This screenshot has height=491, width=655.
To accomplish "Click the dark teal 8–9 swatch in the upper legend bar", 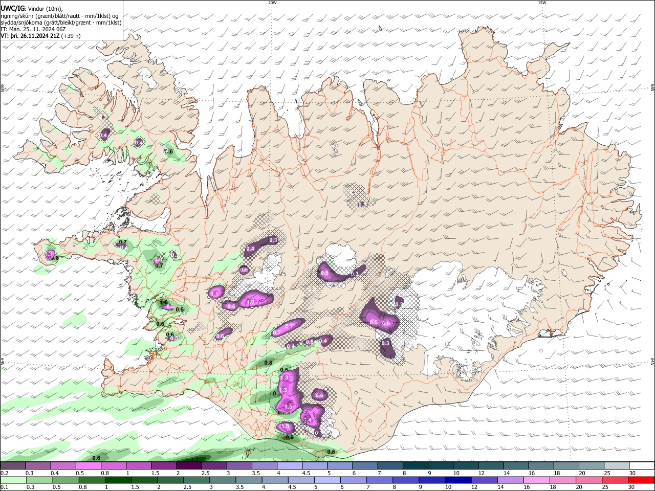I will [x=416, y=466].
